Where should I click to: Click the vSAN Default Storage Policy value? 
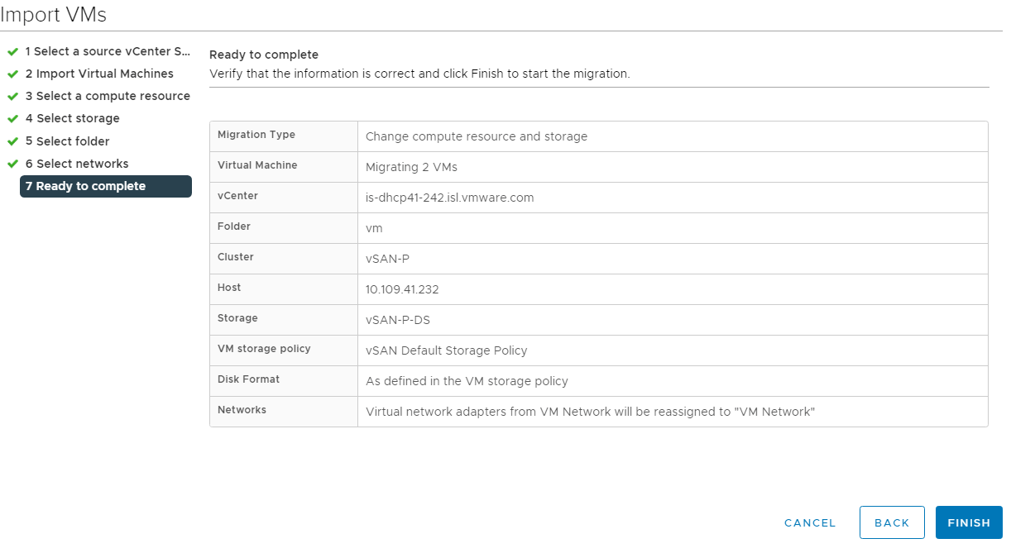point(446,350)
